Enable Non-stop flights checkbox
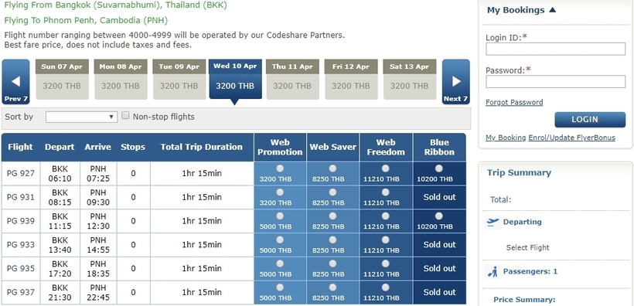The height and width of the screenshot is (306, 634). pos(126,116)
